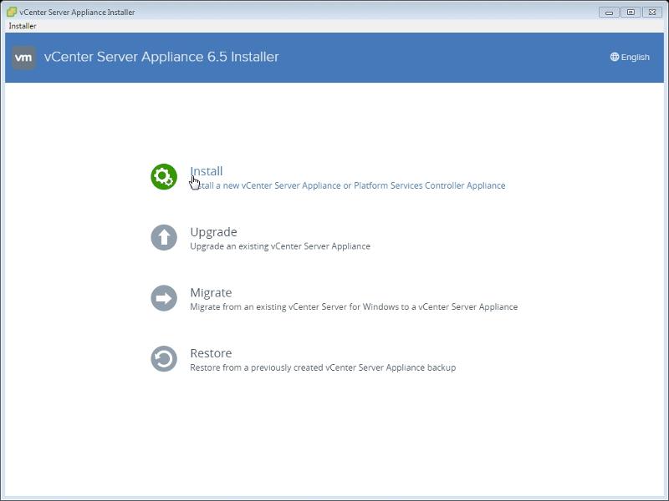This screenshot has height=501, width=669.
Task: Minimize the installer window
Action: 609,13
